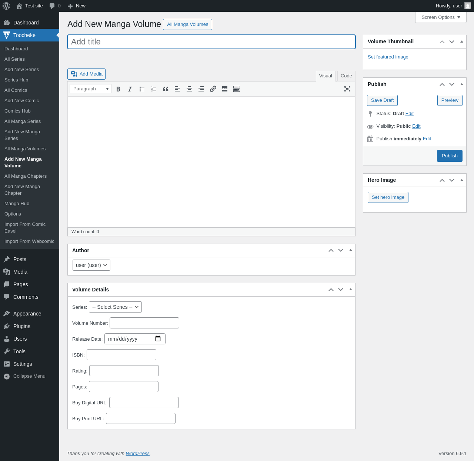The height and width of the screenshot is (461, 474).
Task: Click the Save Draft button
Action: (382, 100)
